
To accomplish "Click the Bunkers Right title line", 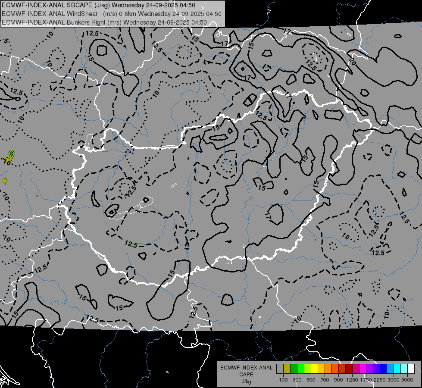I will pyautogui.click(x=104, y=22).
